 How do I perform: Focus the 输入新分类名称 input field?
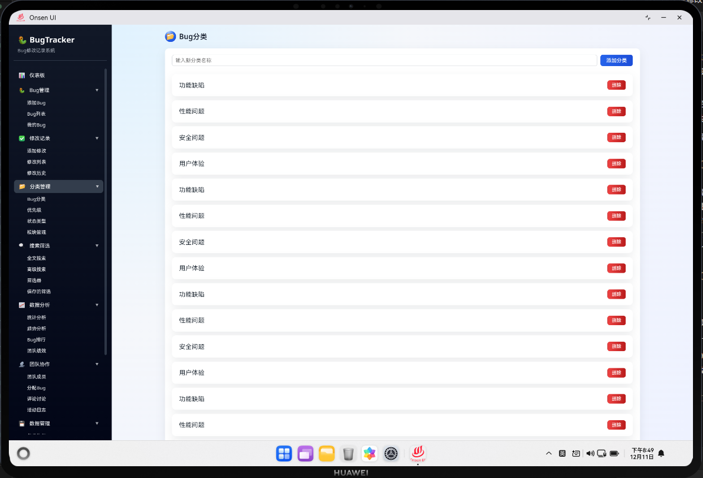pos(384,61)
